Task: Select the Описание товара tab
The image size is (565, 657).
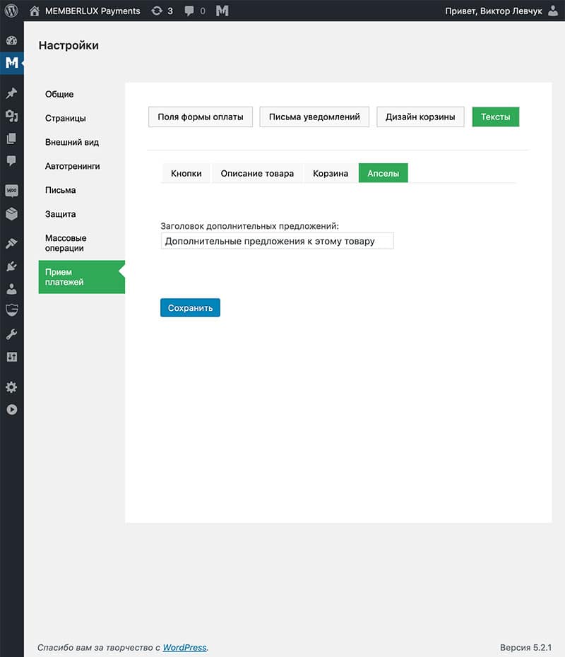Action: 257,173
